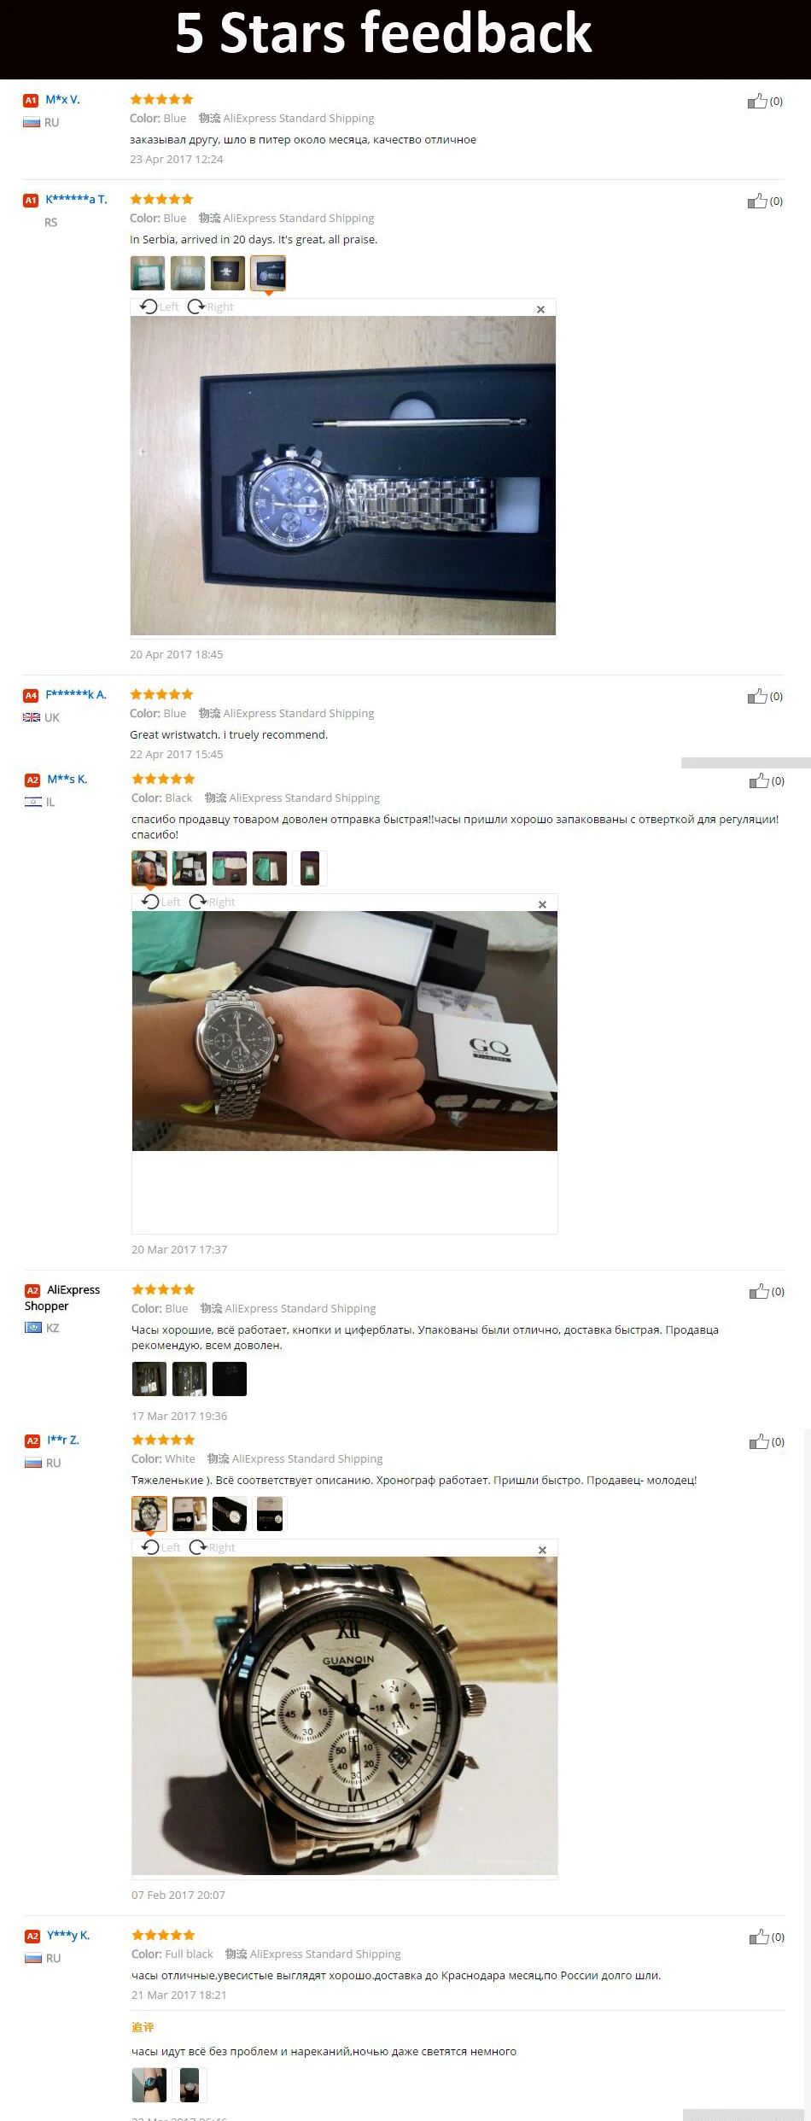Close the enlarged blue watch photo
Viewport: 811px width, 2121px height.
coord(540,309)
